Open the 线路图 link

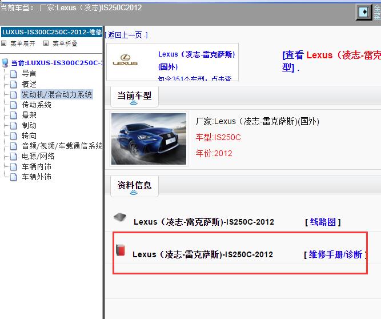pyautogui.click(x=323, y=222)
